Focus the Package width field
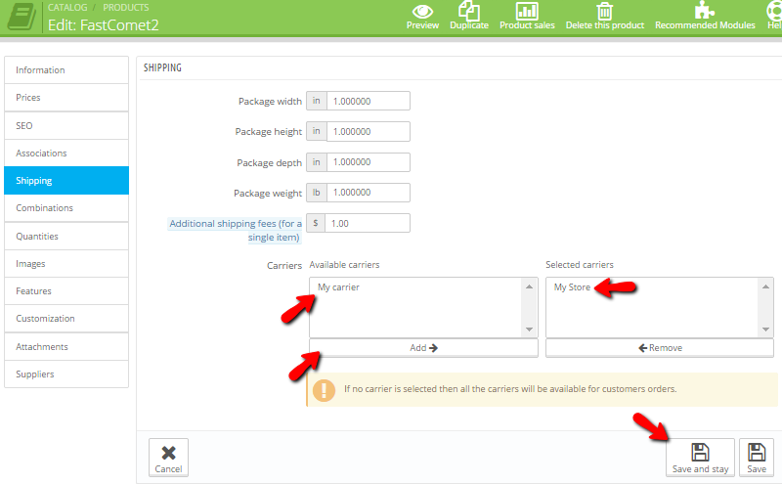 (x=369, y=101)
